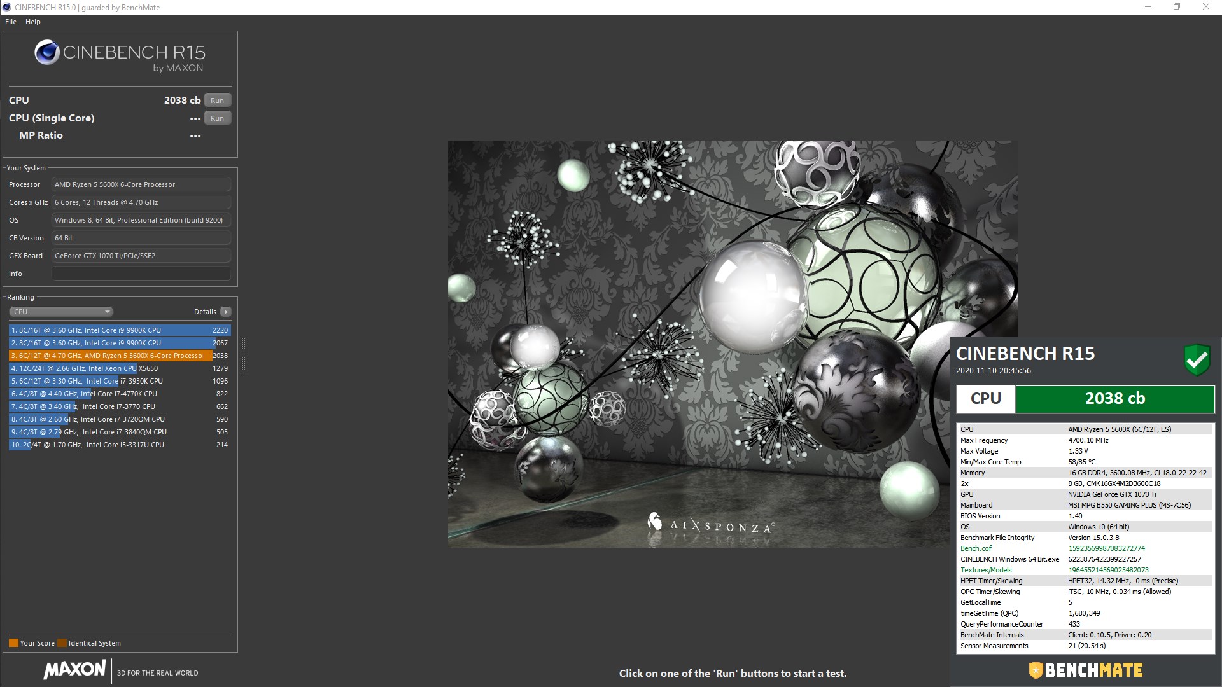The height and width of the screenshot is (687, 1222).
Task: Click the Identical System legend swatch
Action: coord(62,643)
